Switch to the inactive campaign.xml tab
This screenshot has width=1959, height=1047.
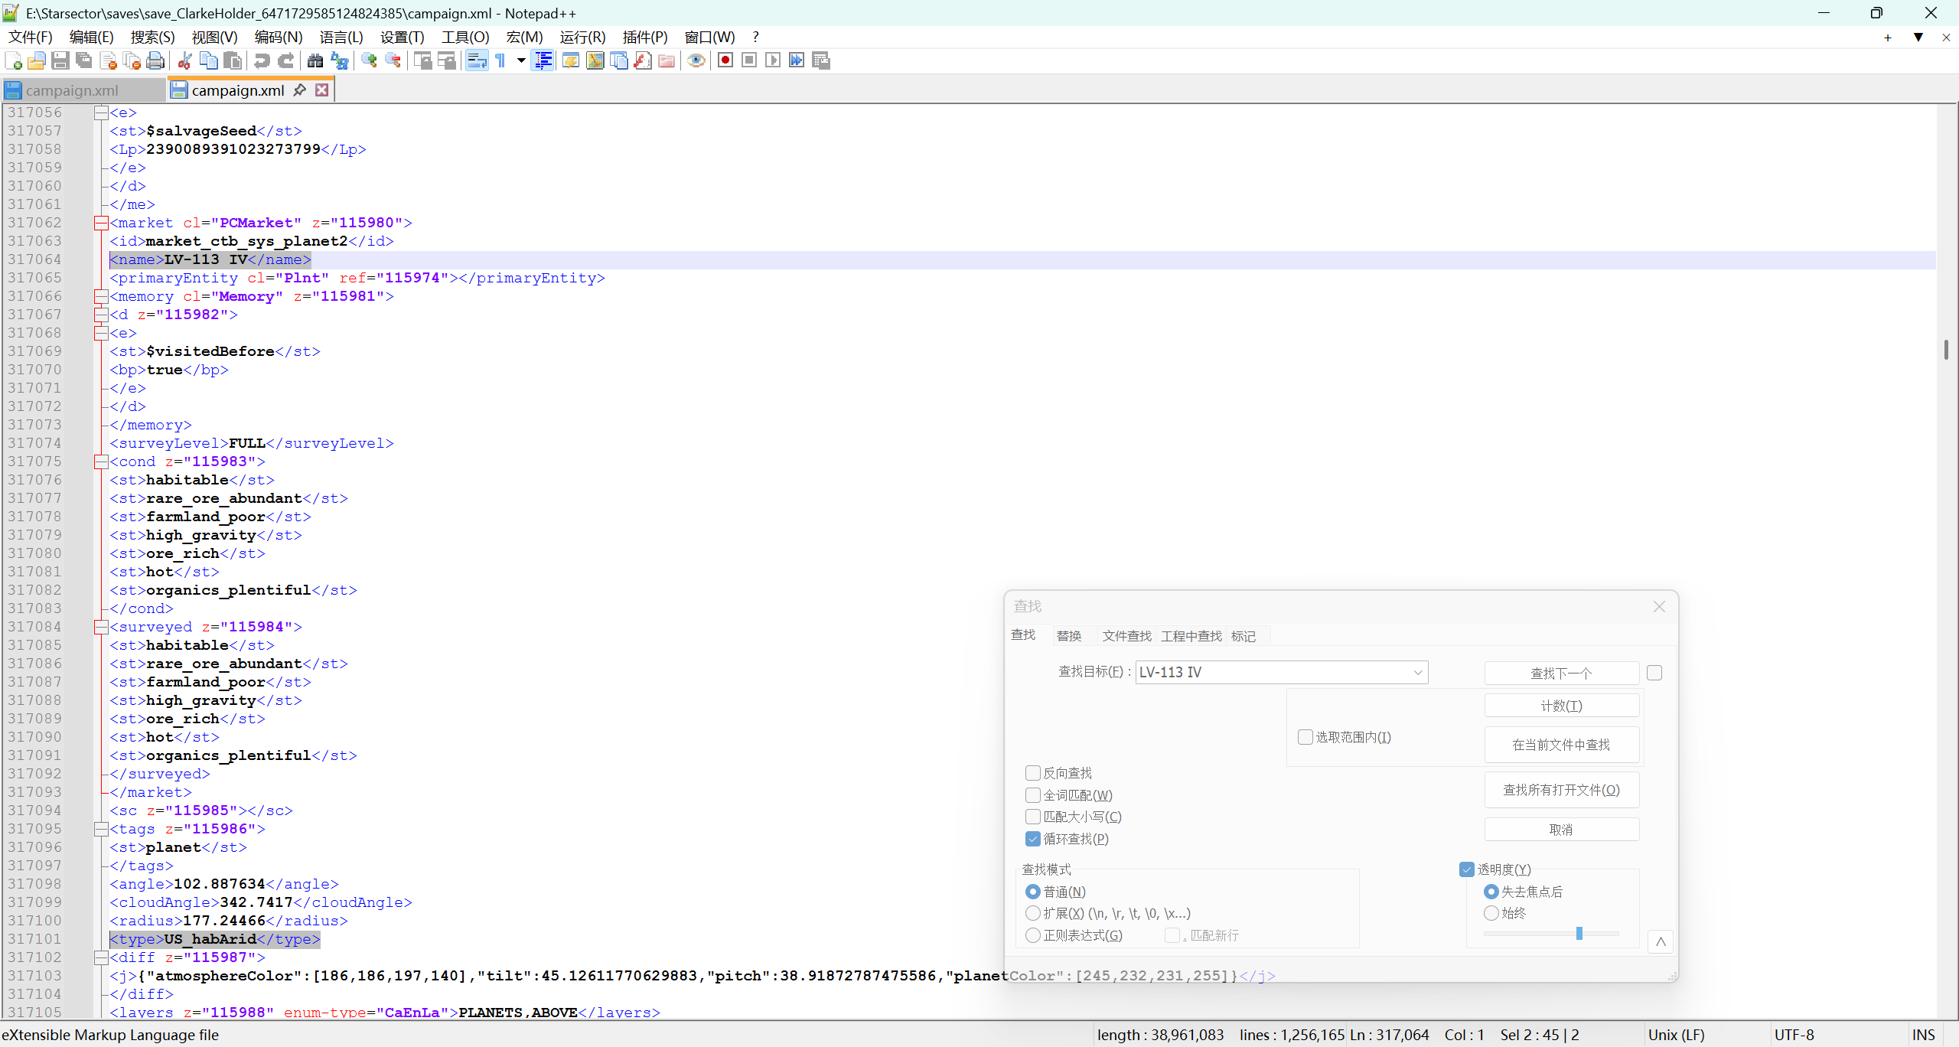coord(71,90)
